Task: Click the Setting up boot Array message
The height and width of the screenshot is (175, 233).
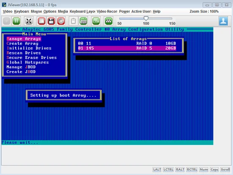Action: tap(64, 95)
